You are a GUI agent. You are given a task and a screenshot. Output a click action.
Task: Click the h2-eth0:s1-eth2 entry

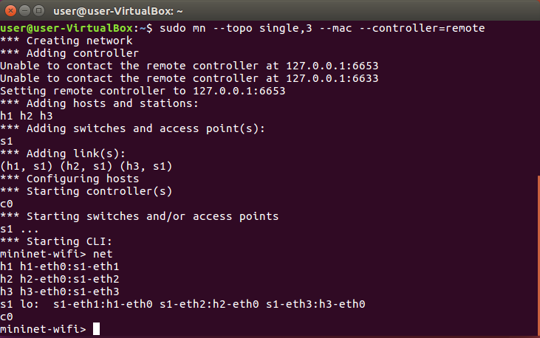point(69,279)
